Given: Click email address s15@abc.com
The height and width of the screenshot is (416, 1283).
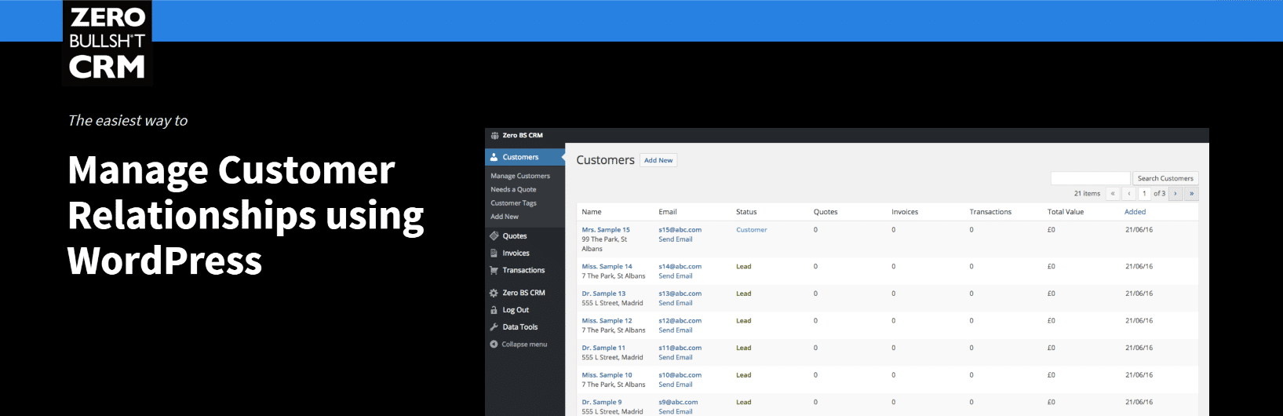Looking at the screenshot, I should click(x=680, y=230).
